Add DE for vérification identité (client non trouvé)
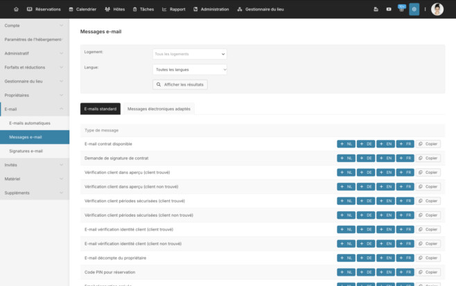 click(366, 244)
